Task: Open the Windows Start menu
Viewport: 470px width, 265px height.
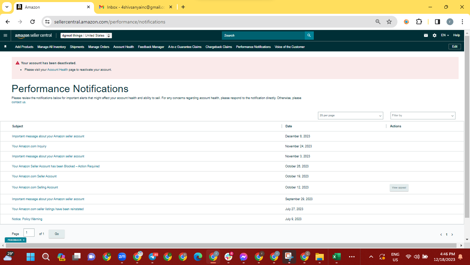Action: point(31,257)
